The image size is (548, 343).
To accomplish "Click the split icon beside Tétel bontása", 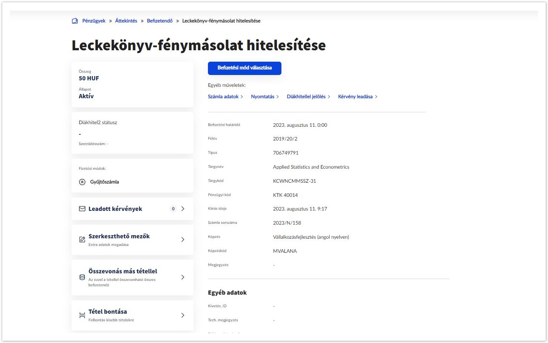I will coord(82,315).
